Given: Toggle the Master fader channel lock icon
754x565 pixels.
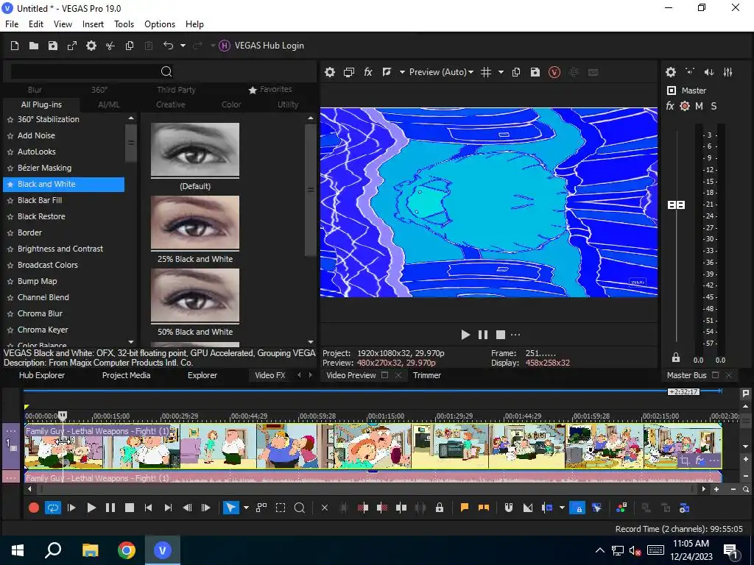Looking at the screenshot, I should tap(676, 358).
